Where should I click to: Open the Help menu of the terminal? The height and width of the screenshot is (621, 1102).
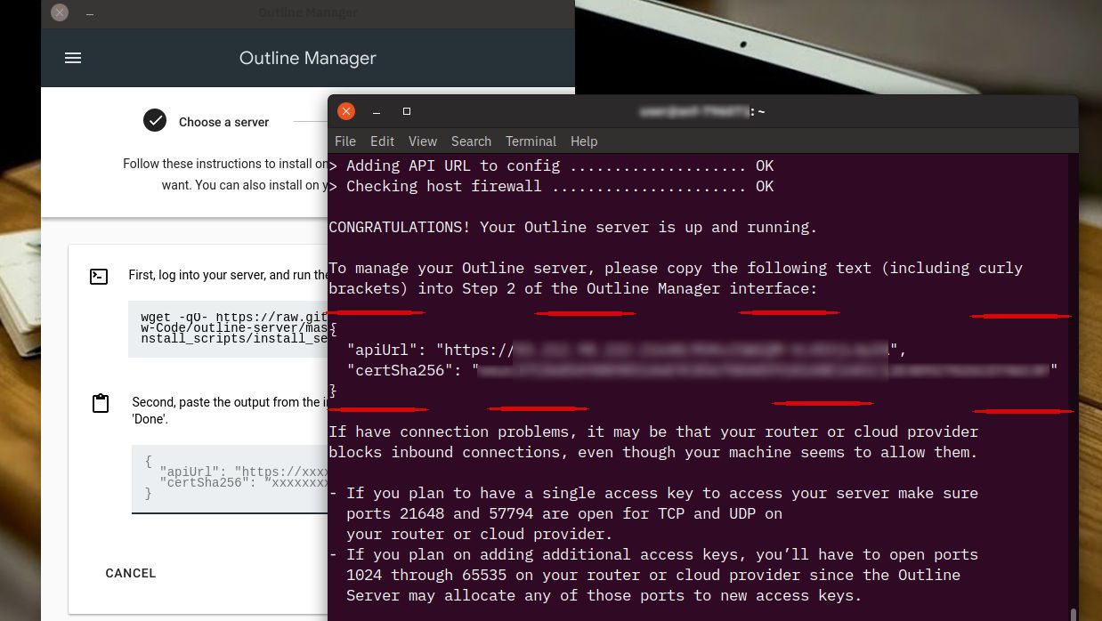click(584, 141)
